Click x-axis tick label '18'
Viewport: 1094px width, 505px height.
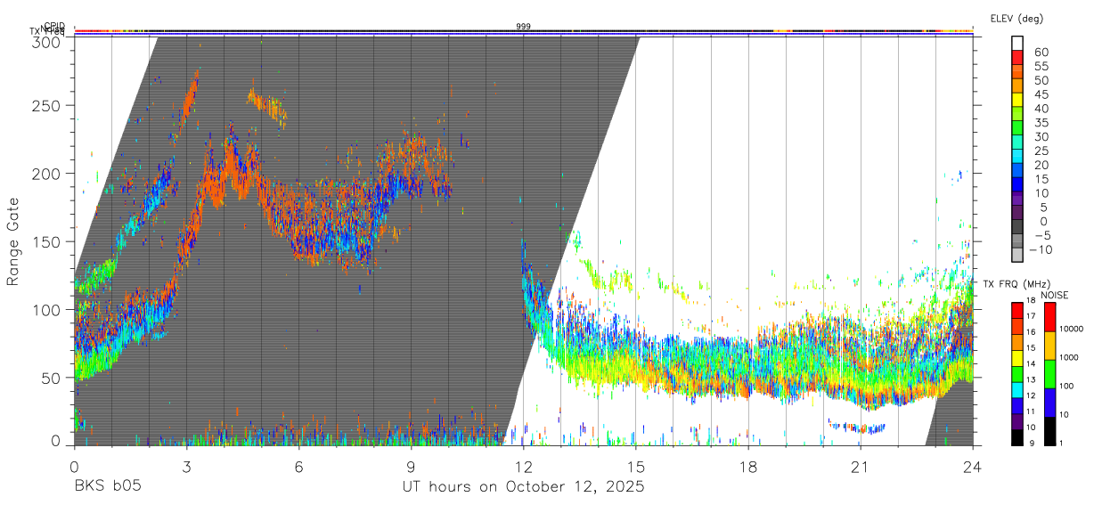click(x=748, y=466)
